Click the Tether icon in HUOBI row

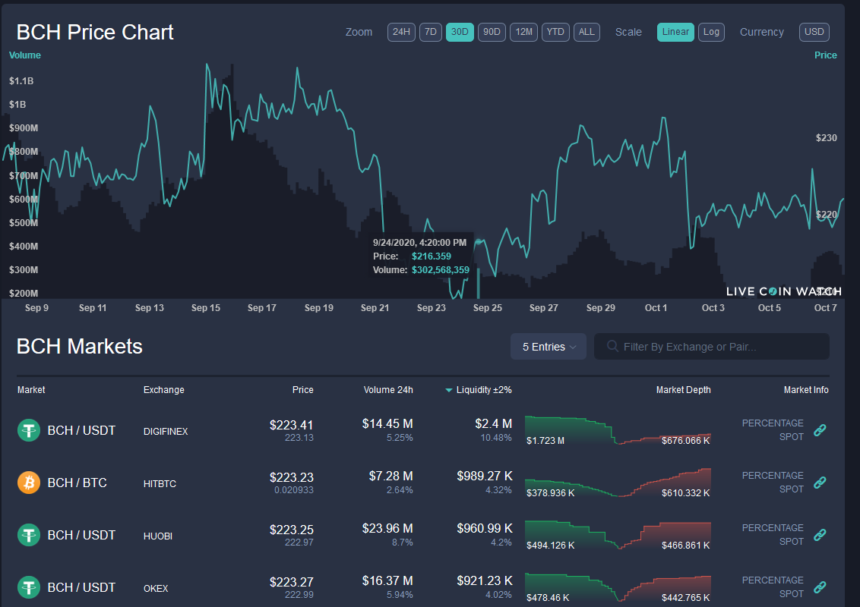point(29,535)
